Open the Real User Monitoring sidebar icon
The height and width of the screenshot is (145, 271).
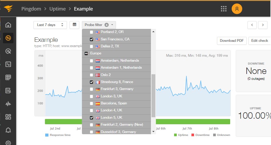8,51
